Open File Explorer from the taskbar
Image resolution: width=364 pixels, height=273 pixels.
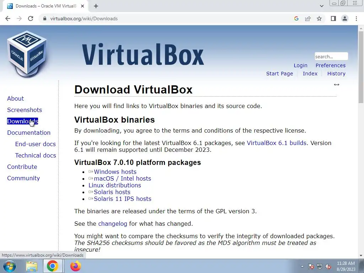(x=32, y=266)
